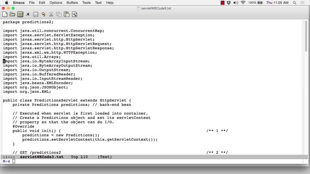Open the Wi-Fi status menu

tap(243, 2)
